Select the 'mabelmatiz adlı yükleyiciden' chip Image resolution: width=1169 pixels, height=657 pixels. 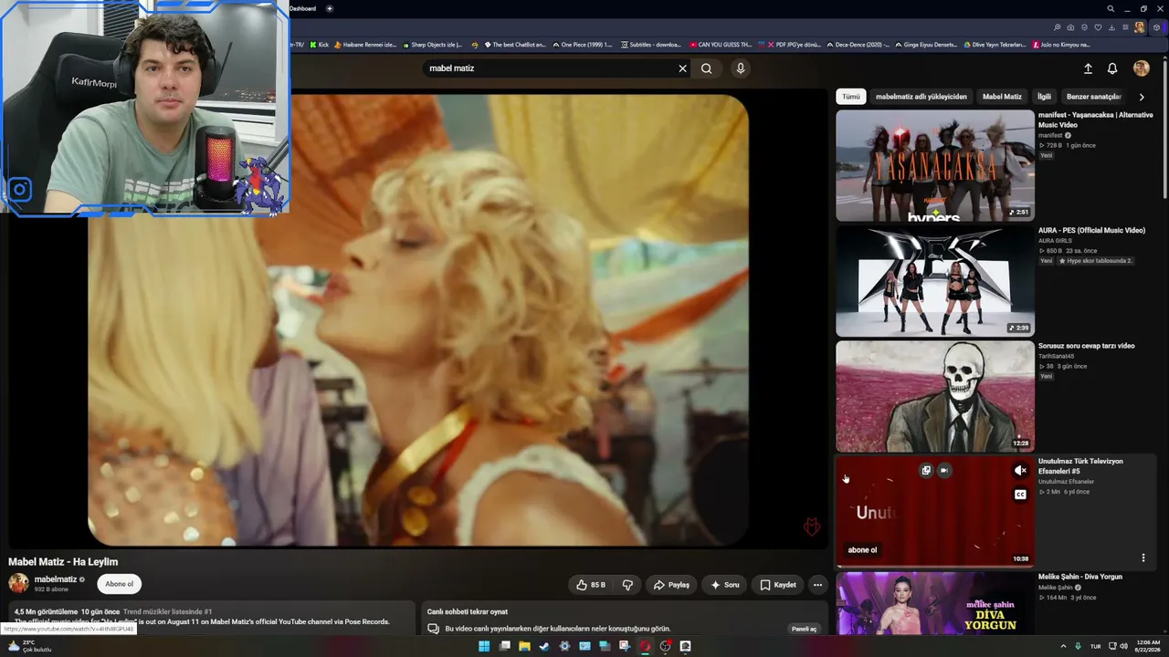pos(921,97)
